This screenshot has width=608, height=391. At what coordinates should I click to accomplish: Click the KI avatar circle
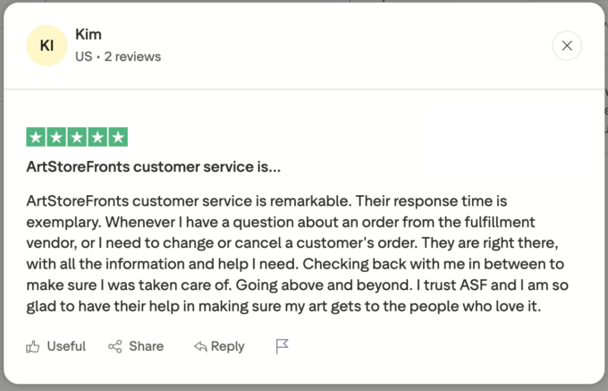46,46
